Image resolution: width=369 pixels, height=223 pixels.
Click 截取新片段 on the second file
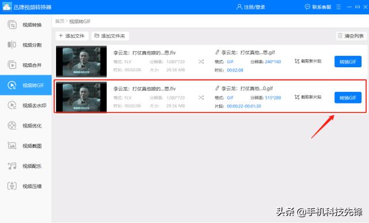tap(308, 97)
